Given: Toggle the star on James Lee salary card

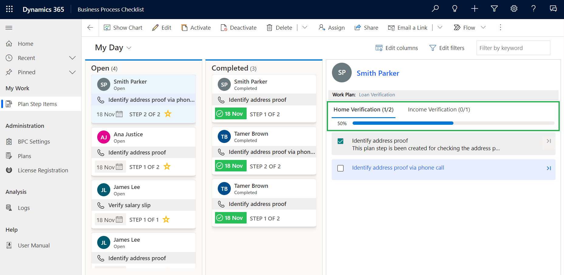Looking at the screenshot, I should click(x=166, y=219).
